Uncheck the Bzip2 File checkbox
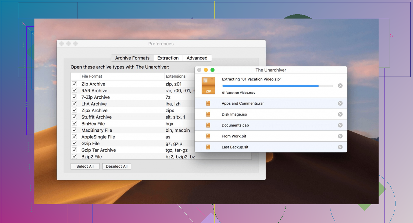Image resolution: width=413 pixels, height=223 pixels. pos(75,156)
